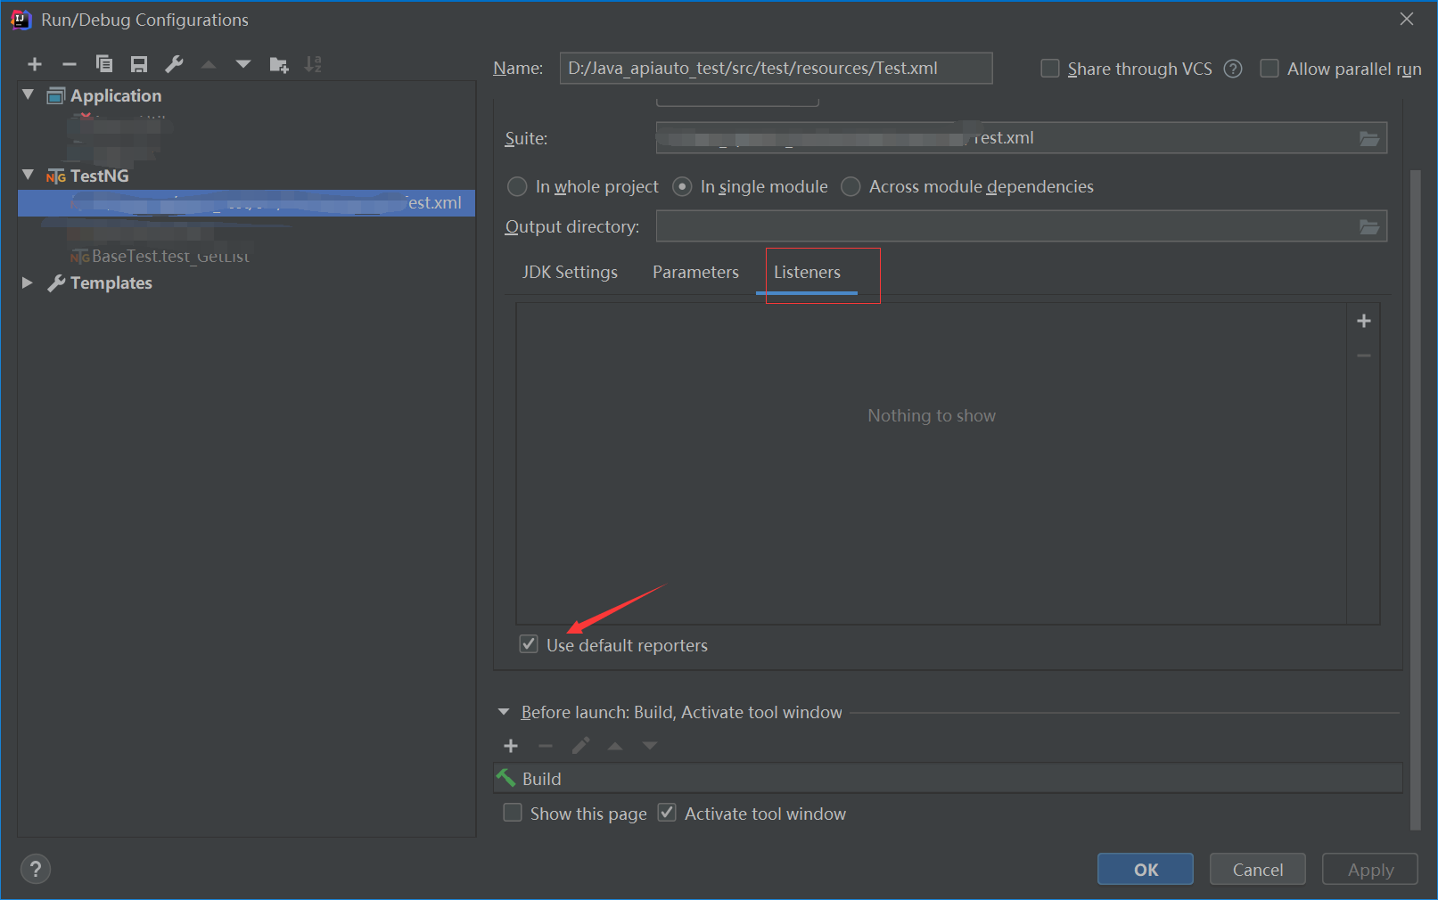
Task: Collapse the TestNG tree node
Action: tap(29, 176)
